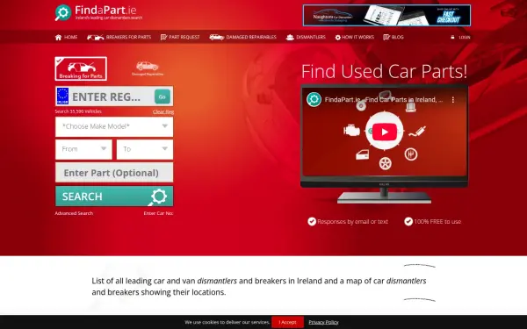Click the car icon beside Breakers For Parts
The image size is (527, 329).
95,37
